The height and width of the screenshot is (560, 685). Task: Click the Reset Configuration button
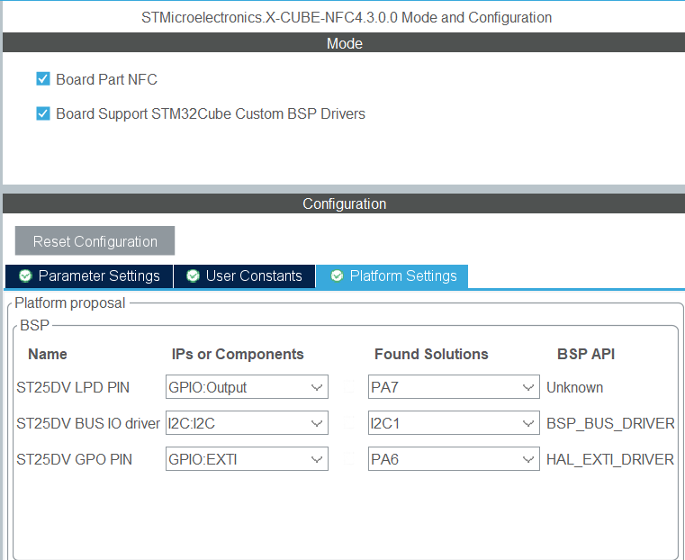pos(95,241)
